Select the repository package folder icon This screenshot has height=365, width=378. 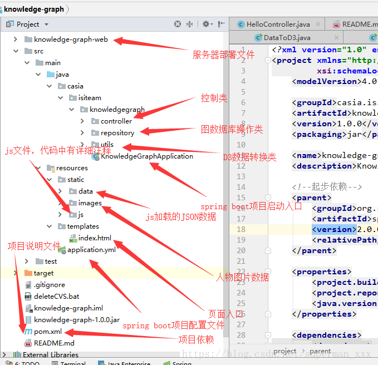click(95, 133)
